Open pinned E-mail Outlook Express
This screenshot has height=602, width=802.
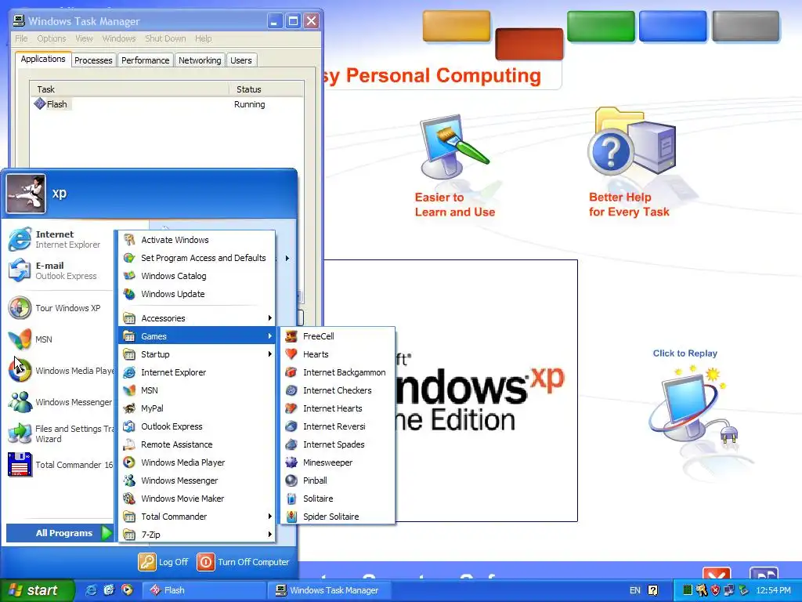click(59, 270)
